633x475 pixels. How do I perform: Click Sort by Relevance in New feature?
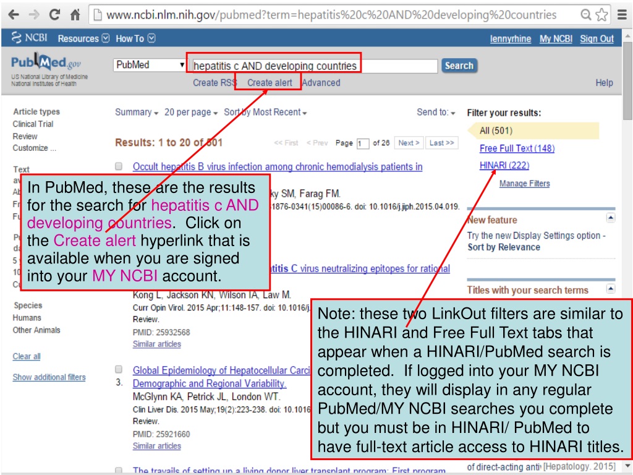pos(504,247)
